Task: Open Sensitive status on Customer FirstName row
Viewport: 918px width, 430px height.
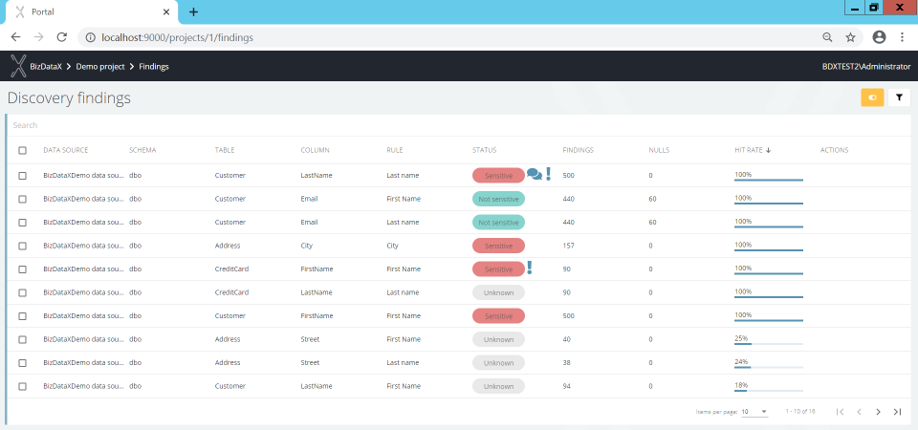Action: point(499,316)
